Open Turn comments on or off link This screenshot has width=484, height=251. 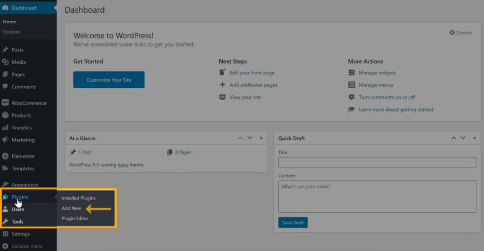tap(387, 97)
